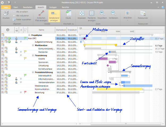Viewport: 166px width, 127px height.
Task: Click the W44 week header
Action: pyautogui.click(x=118, y=31)
